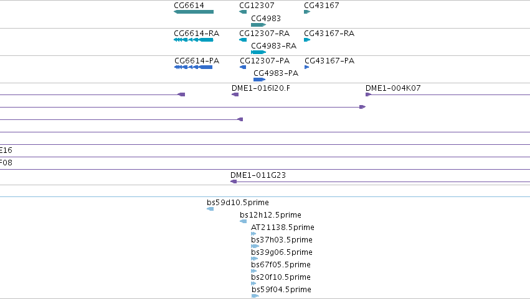530x299 pixels.
Task: Click the bs59f04.5prime label text
Action: point(282,290)
